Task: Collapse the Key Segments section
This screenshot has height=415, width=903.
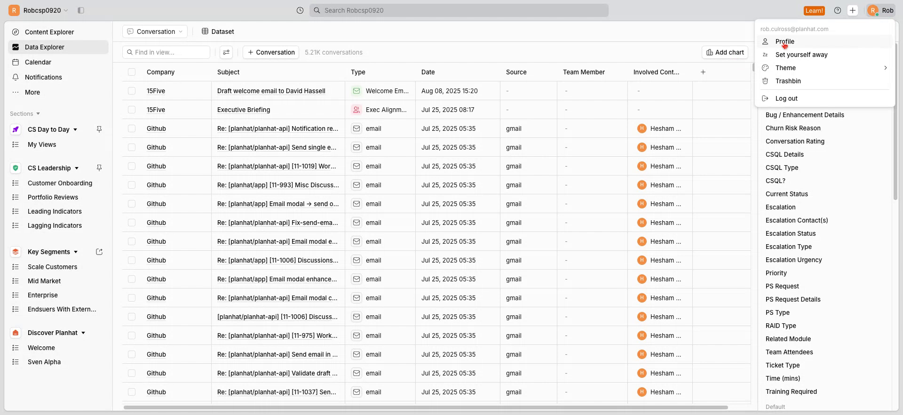Action: 76,252
